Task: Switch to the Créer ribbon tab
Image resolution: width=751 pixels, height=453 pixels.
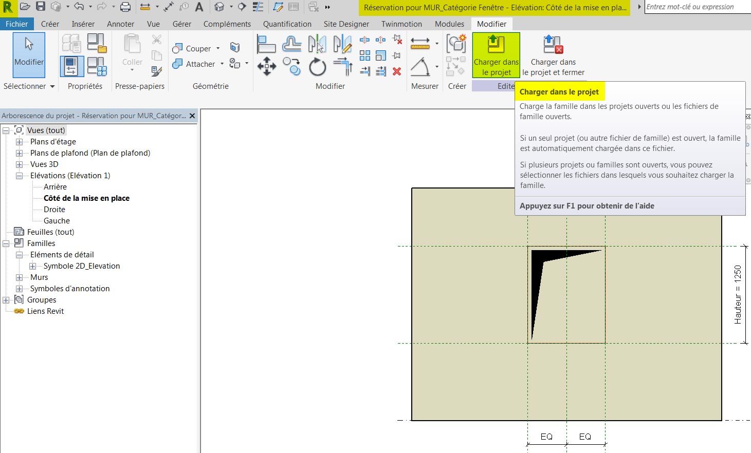Action: (50, 24)
